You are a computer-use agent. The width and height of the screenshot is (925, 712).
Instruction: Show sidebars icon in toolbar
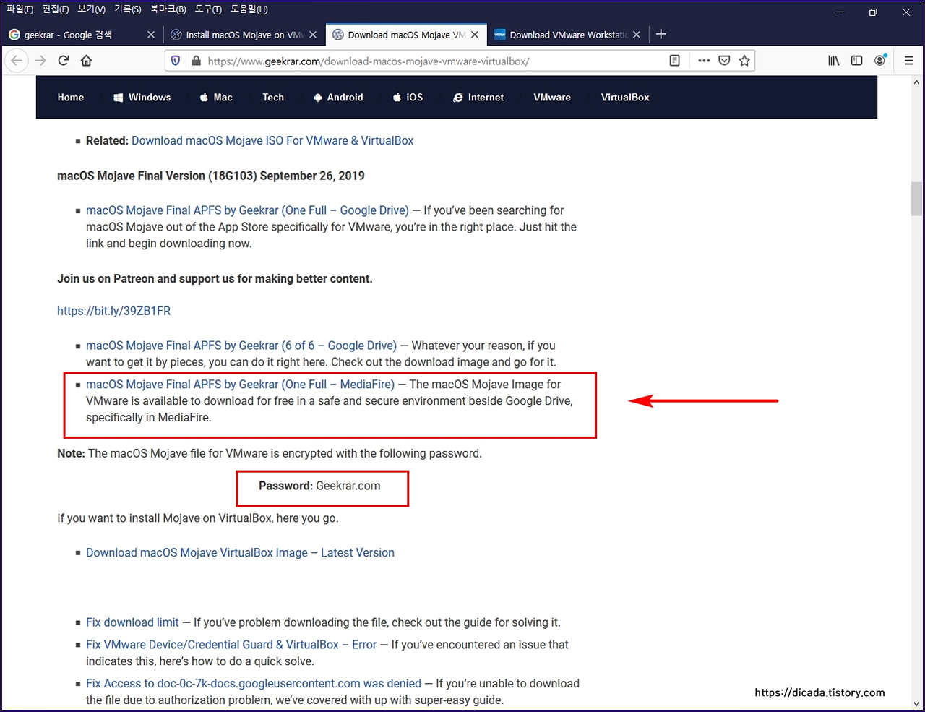[x=856, y=61]
